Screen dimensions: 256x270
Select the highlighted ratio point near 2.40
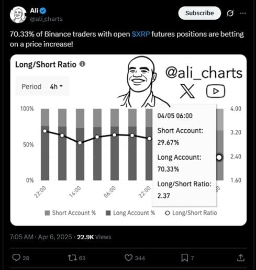pos(219,157)
